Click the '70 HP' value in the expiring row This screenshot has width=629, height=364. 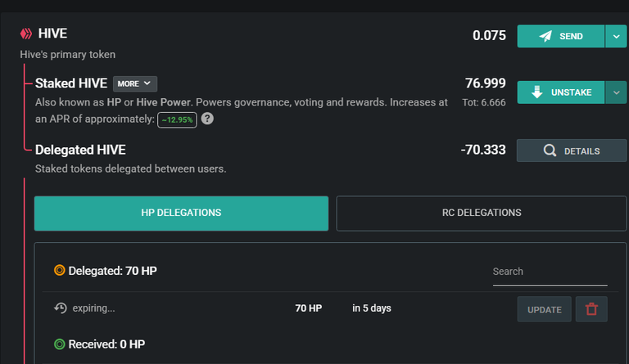click(309, 308)
